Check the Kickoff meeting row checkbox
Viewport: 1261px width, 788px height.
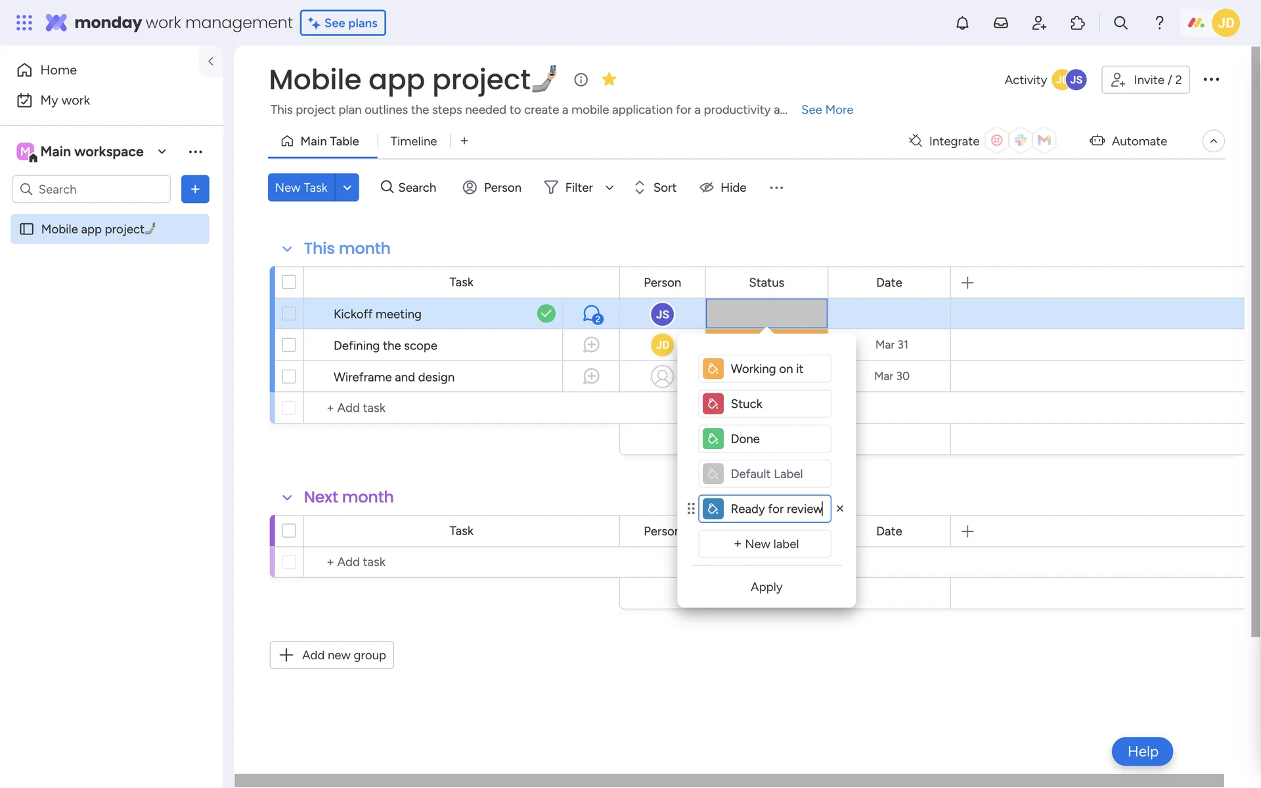click(289, 314)
